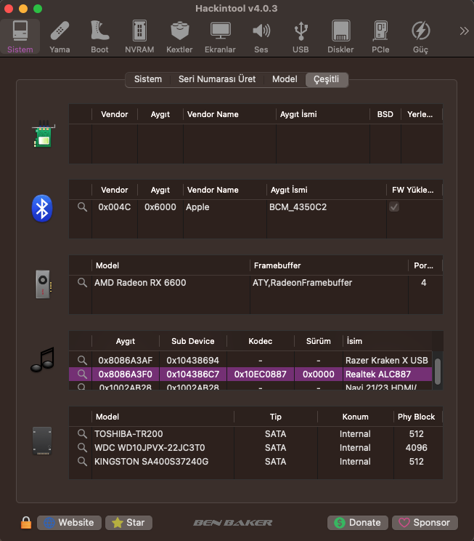Image resolution: width=474 pixels, height=541 pixels.
Task: Switch to the NVRAM toolbar section
Action: pos(139,37)
